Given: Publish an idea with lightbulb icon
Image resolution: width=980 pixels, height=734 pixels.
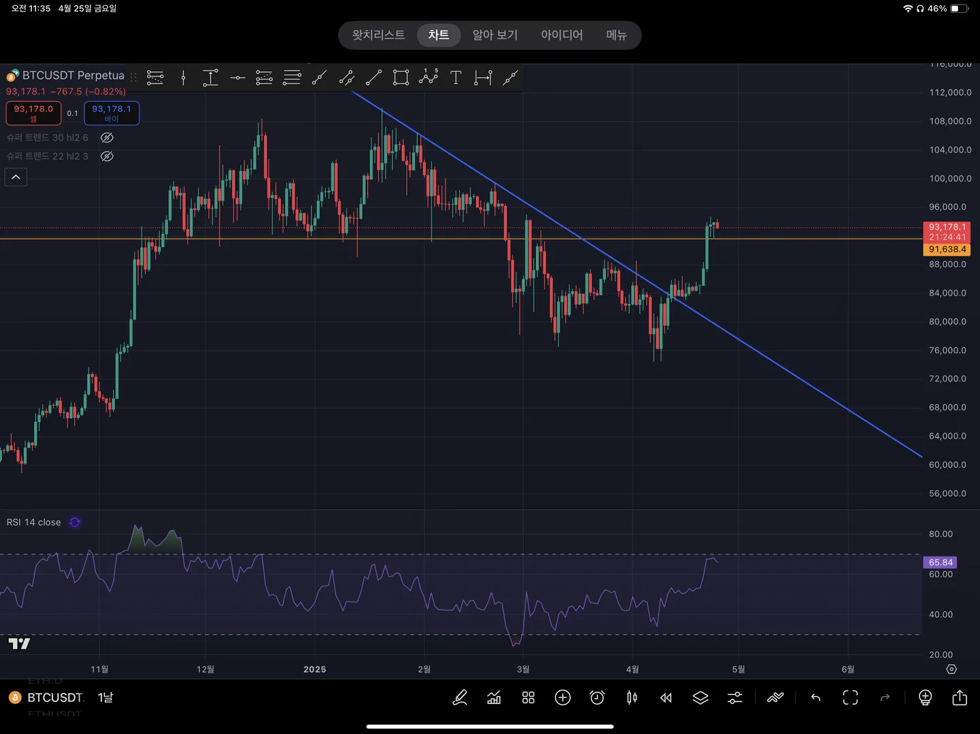Looking at the screenshot, I should 925,697.
